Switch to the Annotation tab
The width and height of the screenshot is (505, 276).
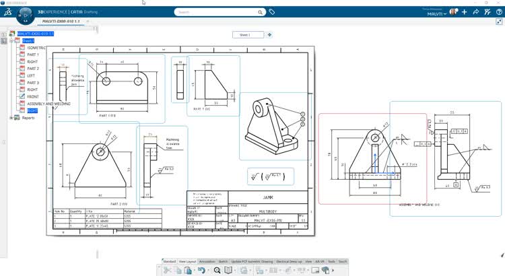207,261
